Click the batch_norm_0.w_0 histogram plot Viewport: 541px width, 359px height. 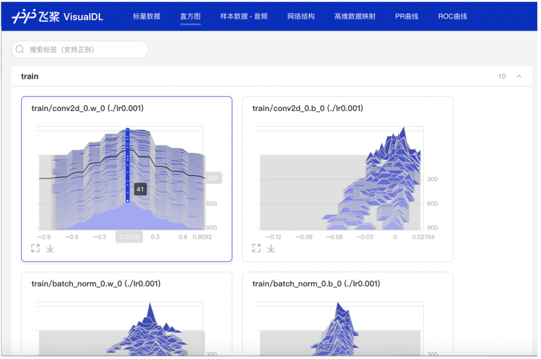tap(121, 328)
